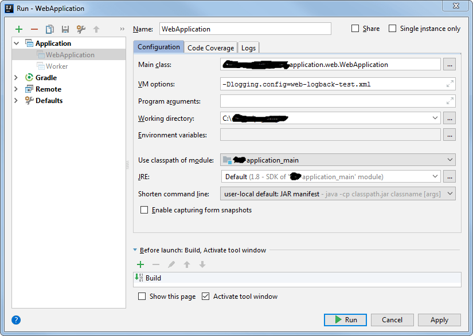Image resolution: width=473 pixels, height=336 pixels.
Task: Show more toolbar actions chevrons
Action: [122, 29]
